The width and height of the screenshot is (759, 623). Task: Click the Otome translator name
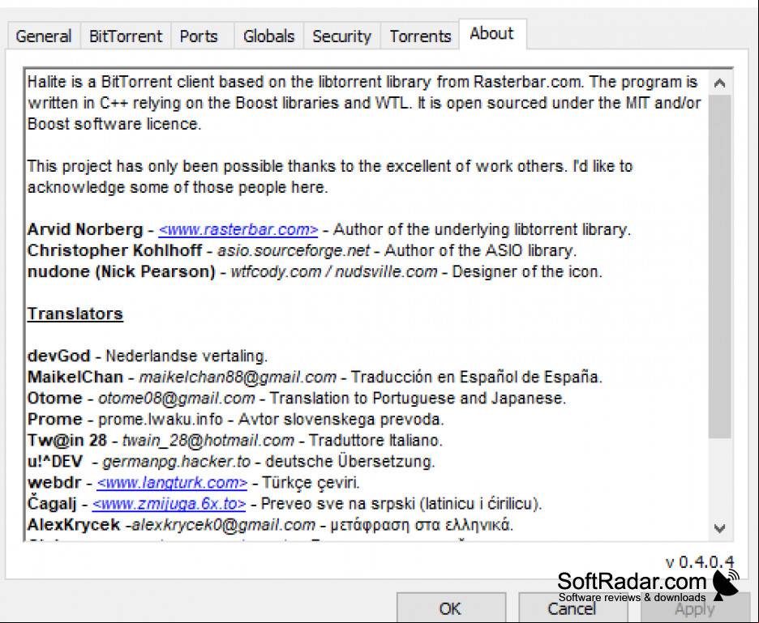click(x=55, y=399)
